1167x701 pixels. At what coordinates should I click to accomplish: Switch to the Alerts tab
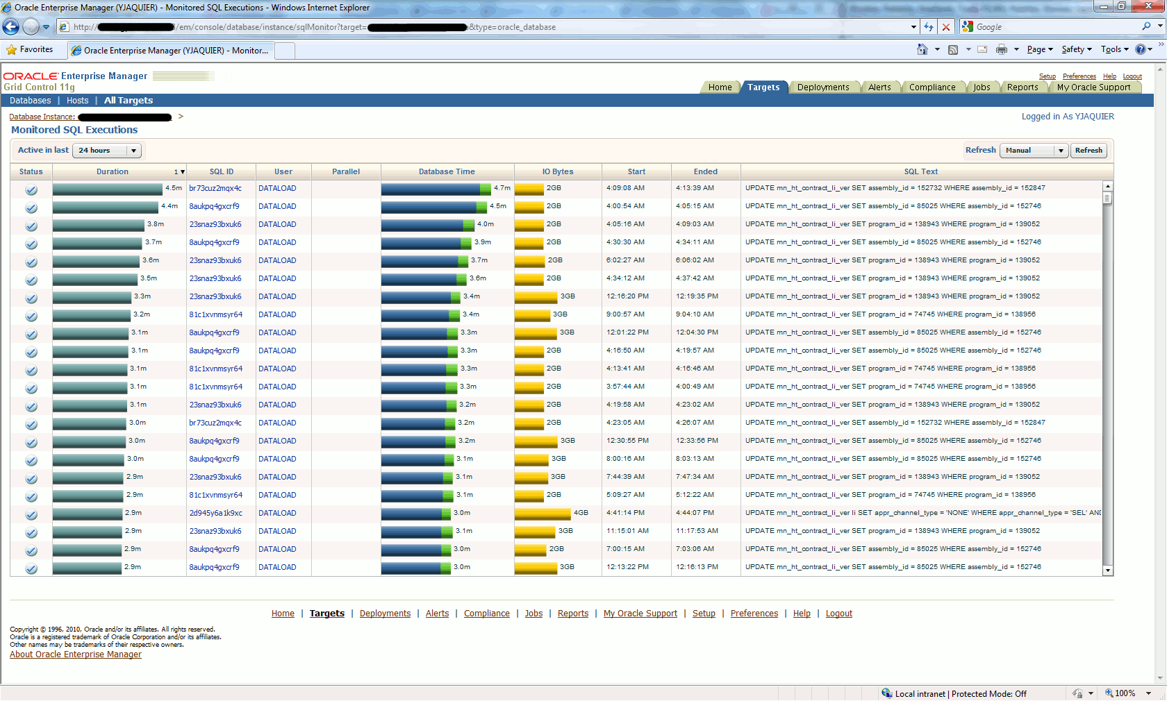click(879, 87)
